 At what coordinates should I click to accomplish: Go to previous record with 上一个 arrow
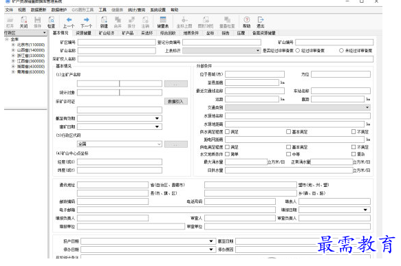(x=69, y=22)
